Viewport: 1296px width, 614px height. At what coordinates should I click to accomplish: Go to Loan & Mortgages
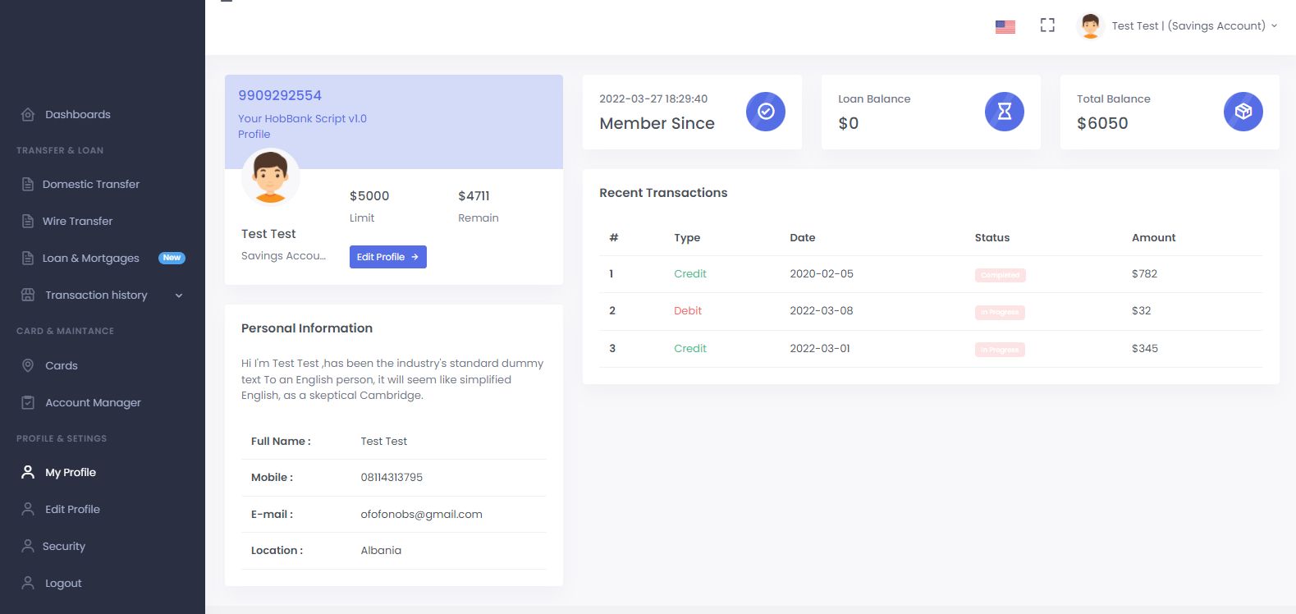tap(90, 259)
